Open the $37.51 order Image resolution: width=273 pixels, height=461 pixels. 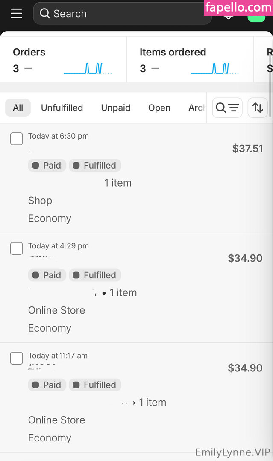tap(247, 149)
